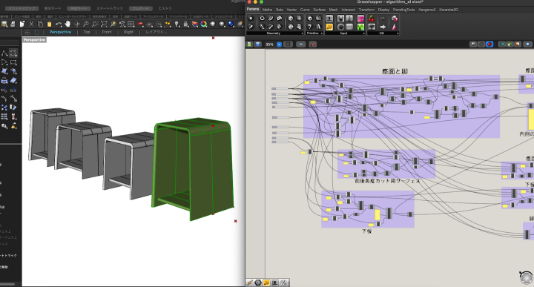Click the yellow panel icon in Grasshopper Input
The height and width of the screenshot is (287, 534).
pyautogui.click(x=329, y=27)
